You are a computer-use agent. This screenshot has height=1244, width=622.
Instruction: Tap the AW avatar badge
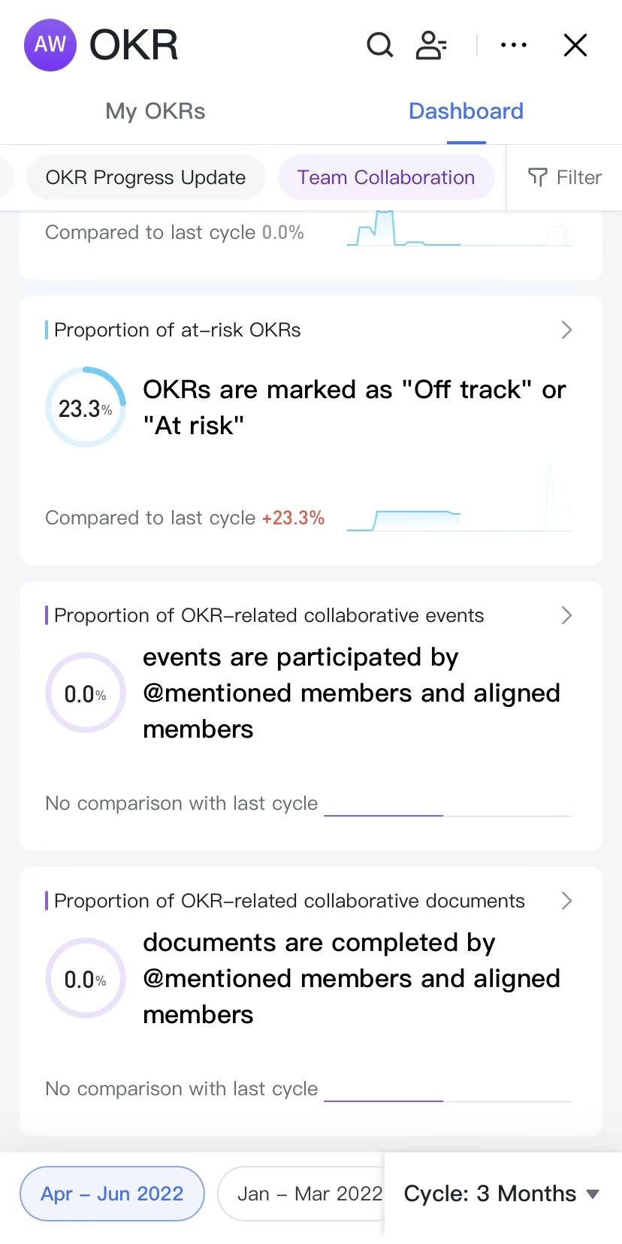click(50, 45)
